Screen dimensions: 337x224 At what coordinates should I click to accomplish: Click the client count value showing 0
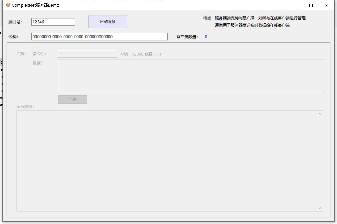(x=206, y=37)
